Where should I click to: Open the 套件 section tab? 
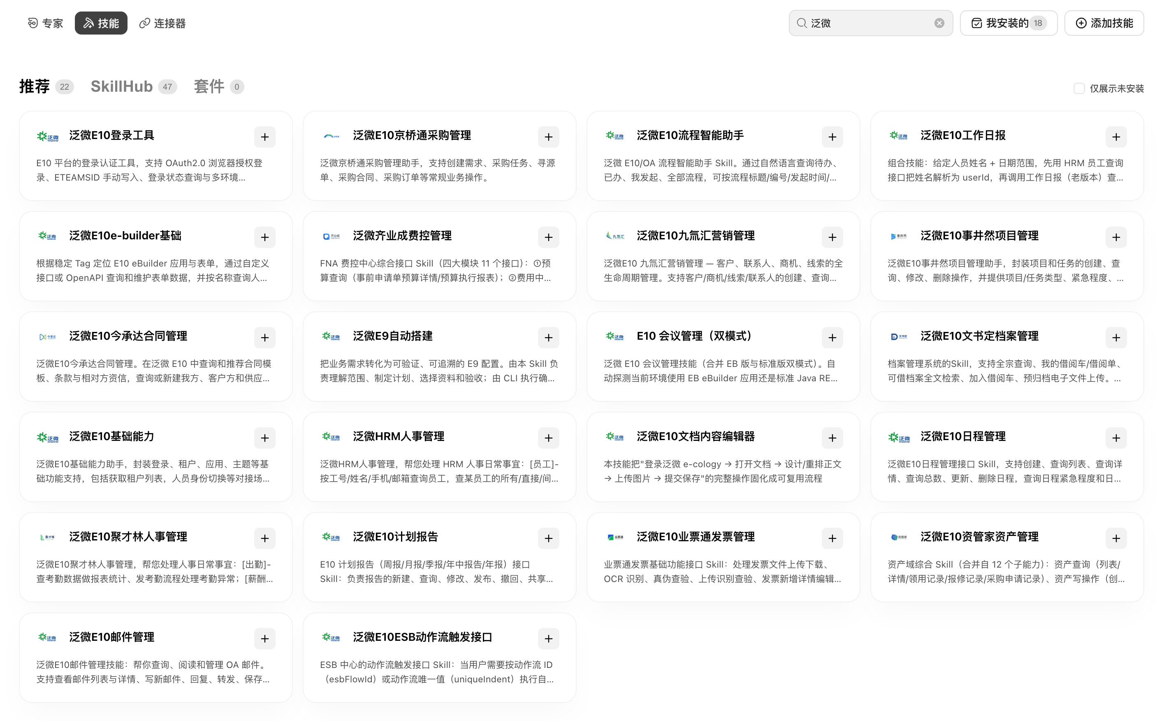pyautogui.click(x=219, y=86)
